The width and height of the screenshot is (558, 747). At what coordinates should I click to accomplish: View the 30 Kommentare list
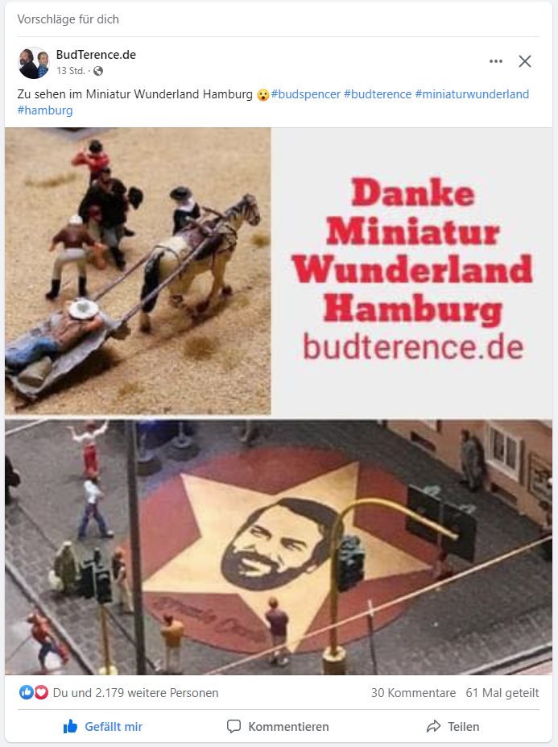coord(413,693)
